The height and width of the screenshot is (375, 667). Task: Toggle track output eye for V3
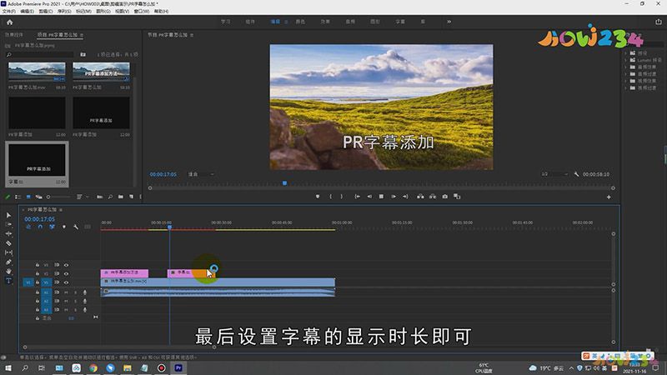[66, 265]
